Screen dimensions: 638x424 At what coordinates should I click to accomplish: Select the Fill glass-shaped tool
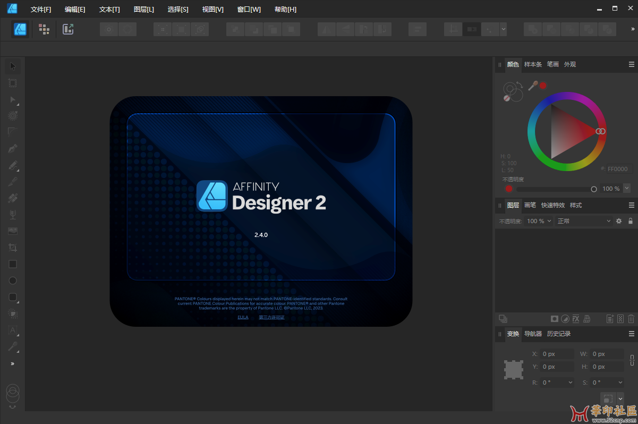[13, 214]
